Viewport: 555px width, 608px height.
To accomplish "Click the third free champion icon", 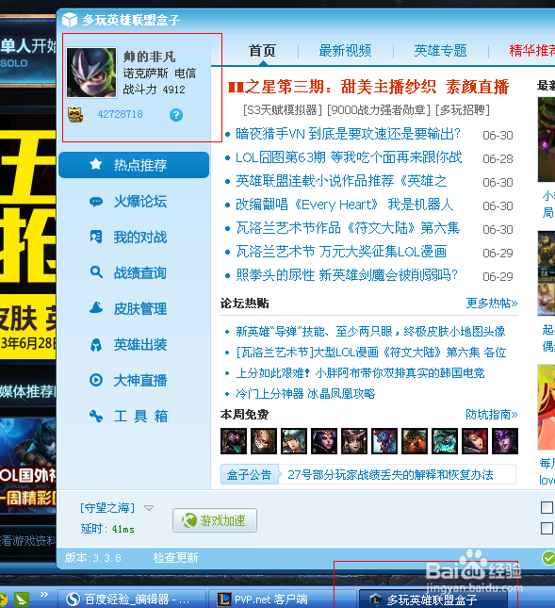I will [x=294, y=441].
